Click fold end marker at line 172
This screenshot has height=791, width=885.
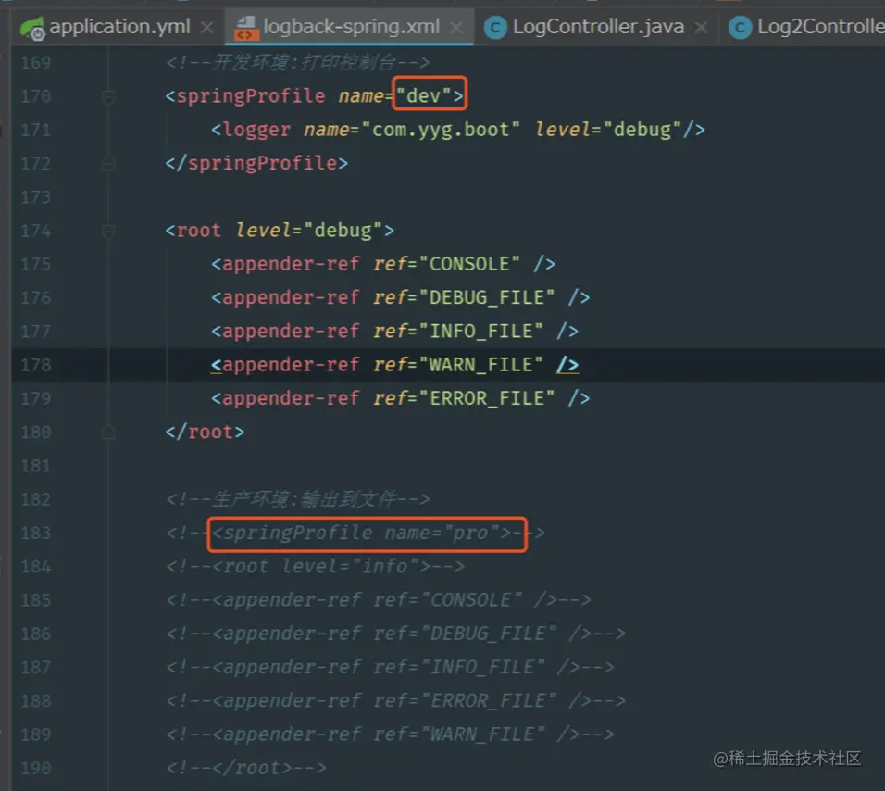(107, 164)
